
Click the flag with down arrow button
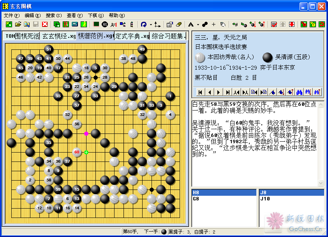click(x=281, y=92)
